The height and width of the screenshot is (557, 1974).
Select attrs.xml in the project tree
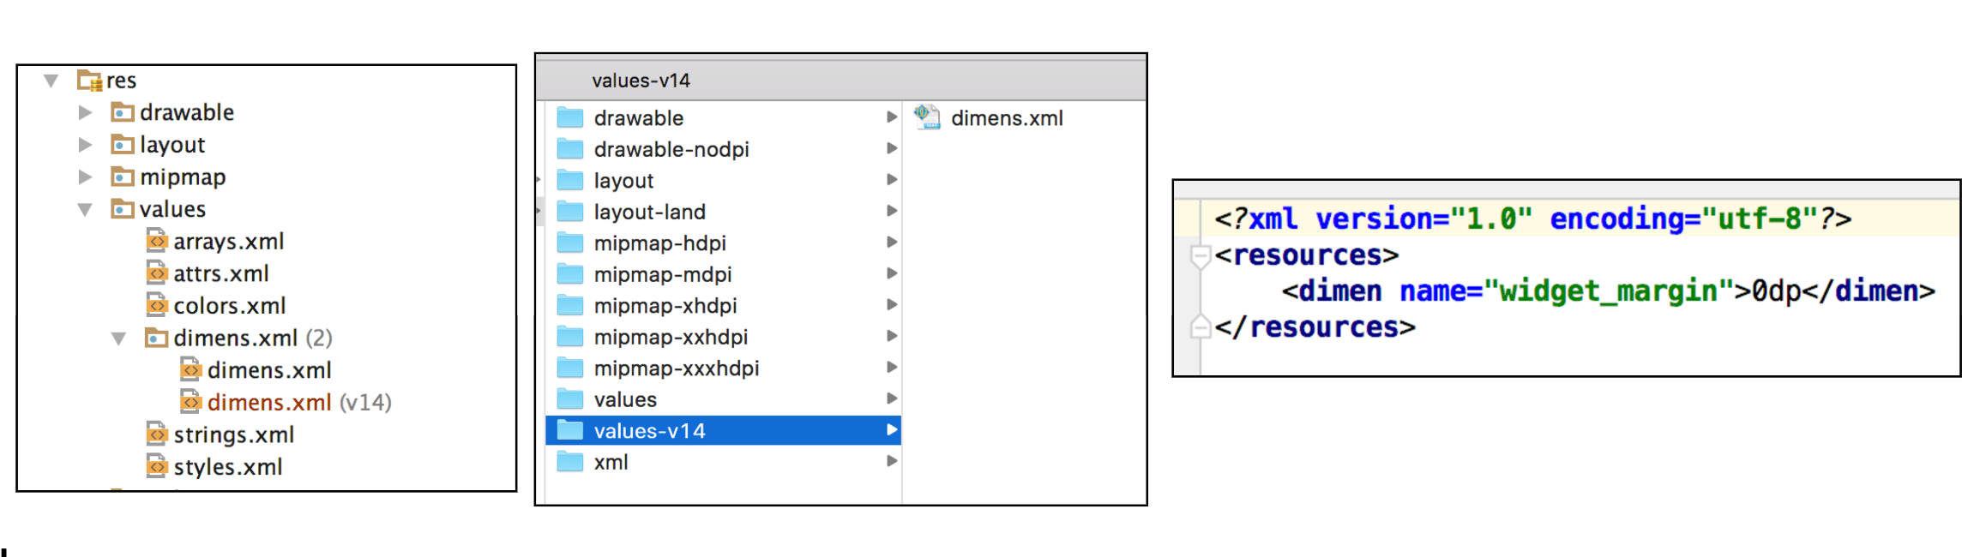click(x=220, y=274)
